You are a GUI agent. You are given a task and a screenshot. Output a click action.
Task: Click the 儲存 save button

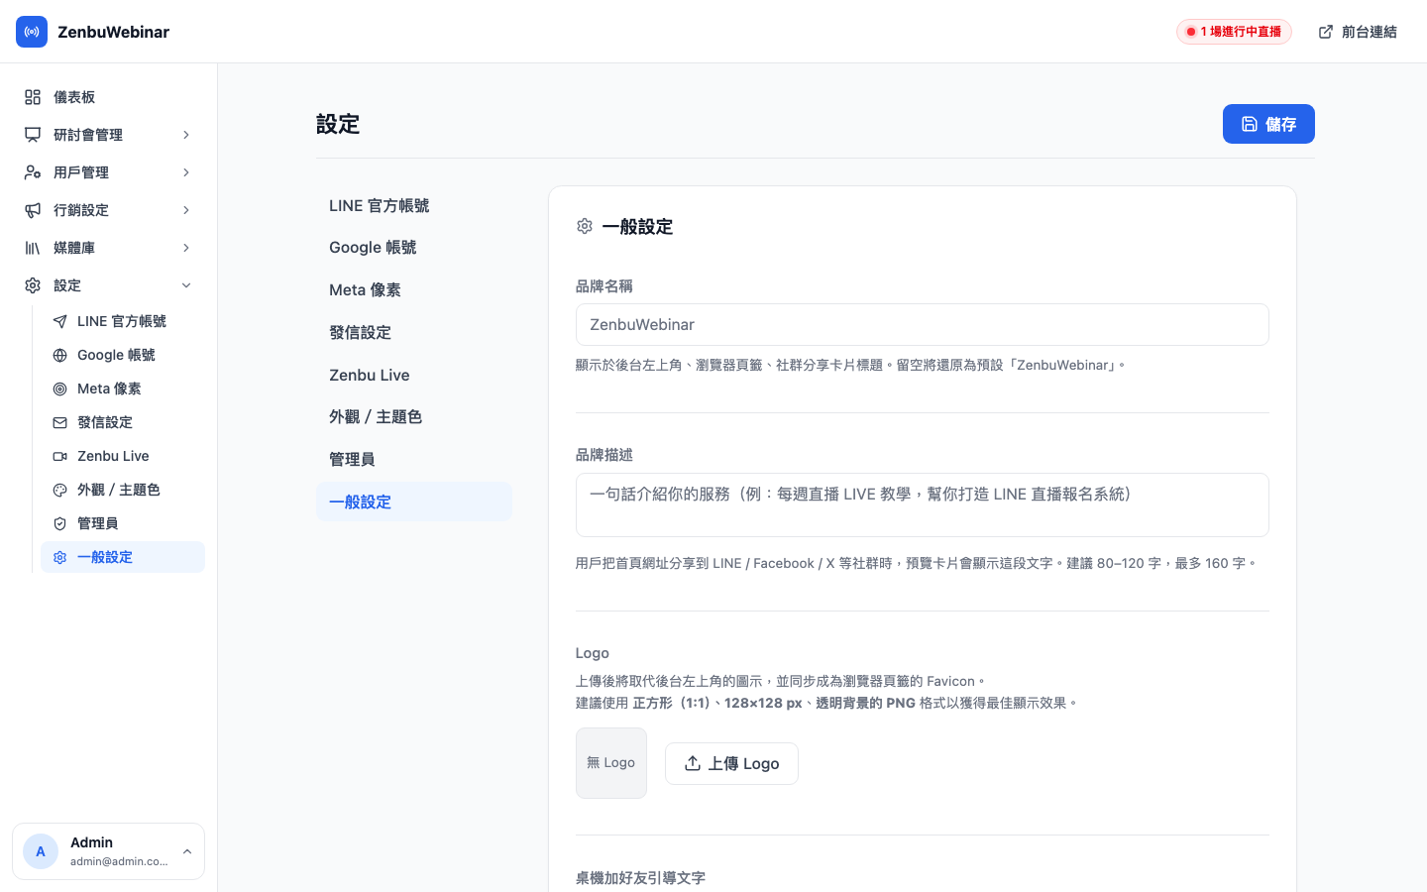tap(1268, 124)
